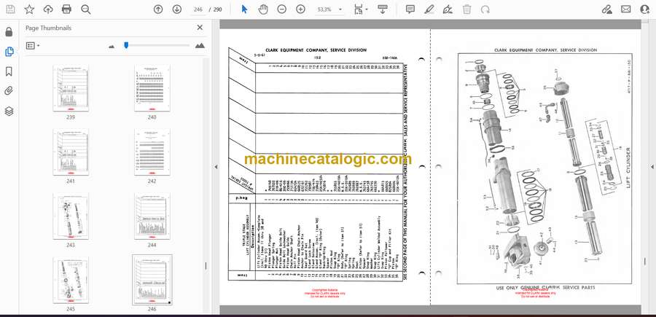Click the delete trash icon
The width and height of the screenshot is (656, 317).
coord(467,9)
